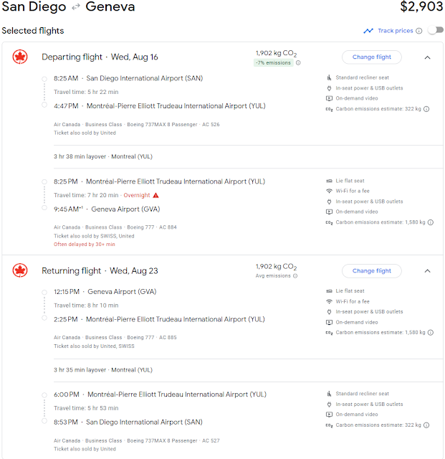
Task: Click Air Canada AC 527 flight details line
Action: coord(136,440)
